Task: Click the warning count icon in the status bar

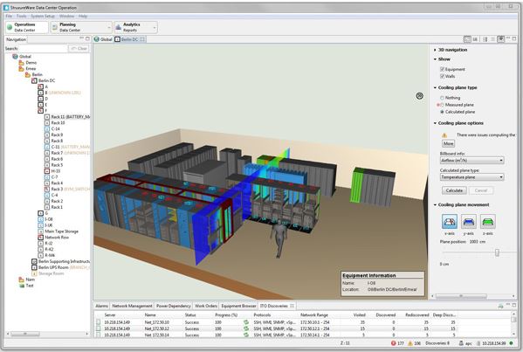Action: click(409, 343)
